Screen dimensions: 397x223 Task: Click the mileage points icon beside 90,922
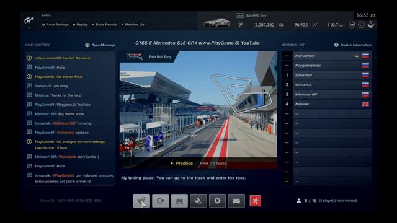[x=282, y=25]
